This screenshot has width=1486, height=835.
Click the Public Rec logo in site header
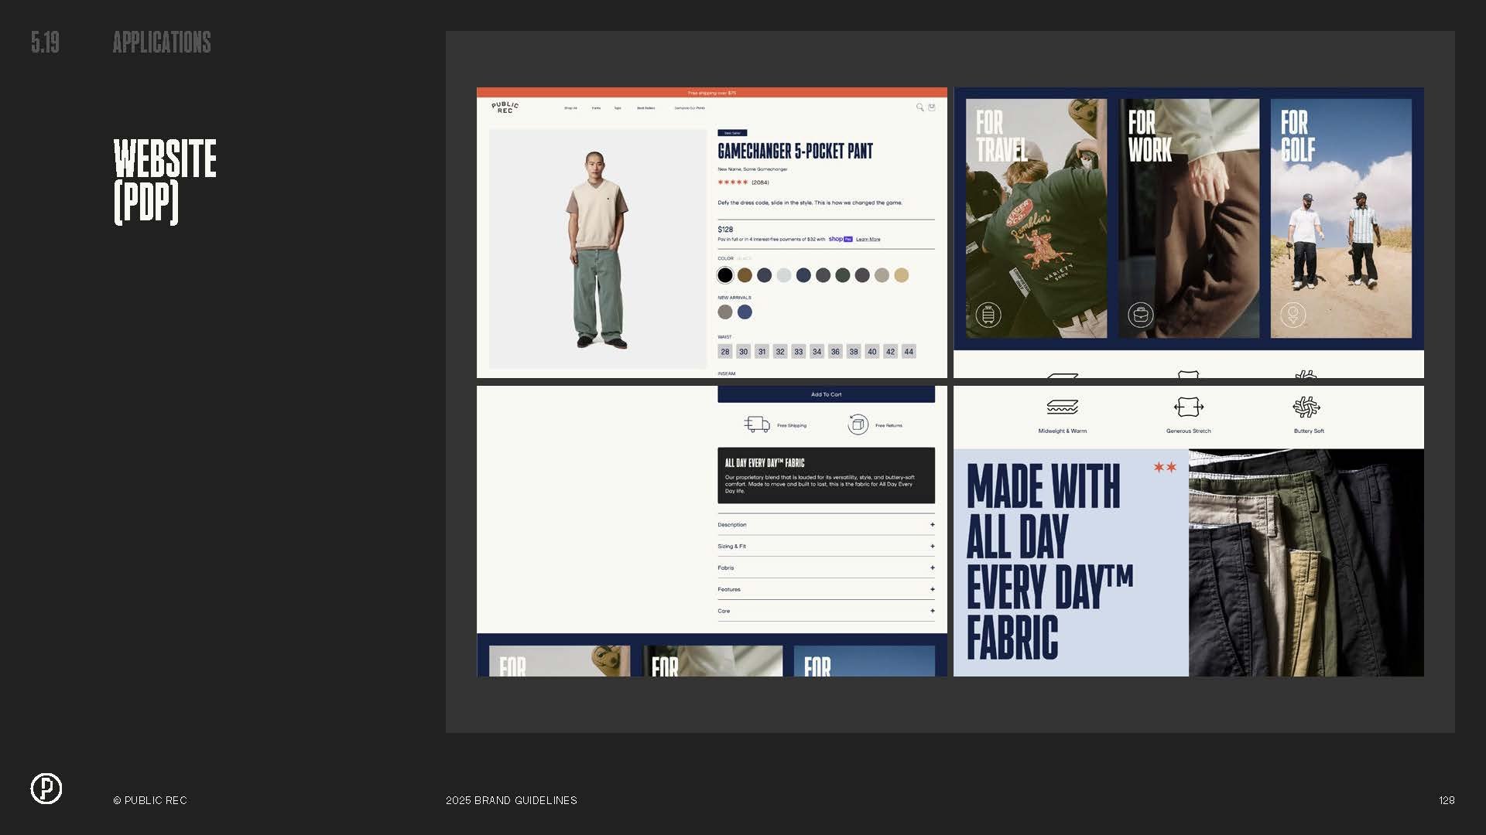tap(505, 107)
